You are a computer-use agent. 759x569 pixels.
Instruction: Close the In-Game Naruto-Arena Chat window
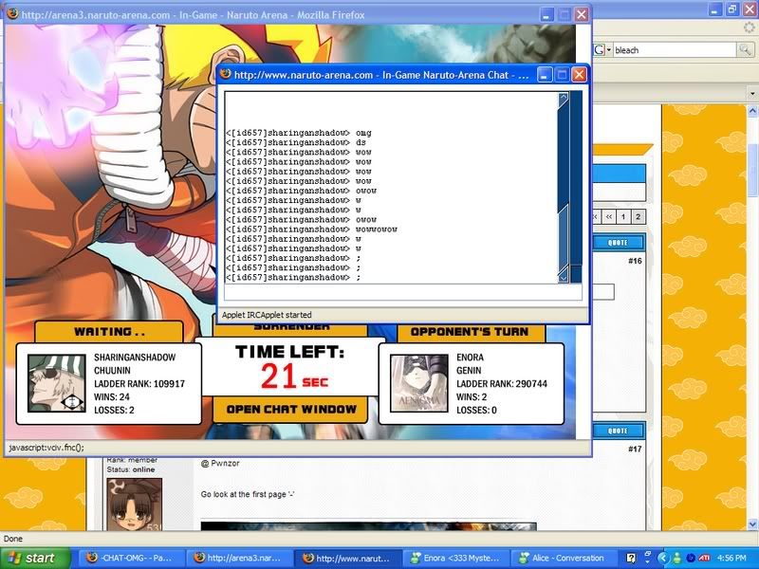click(x=580, y=75)
